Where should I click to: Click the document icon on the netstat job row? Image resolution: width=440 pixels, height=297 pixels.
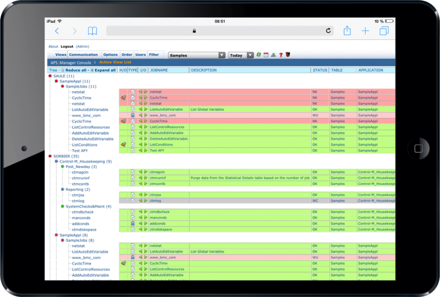[133, 91]
